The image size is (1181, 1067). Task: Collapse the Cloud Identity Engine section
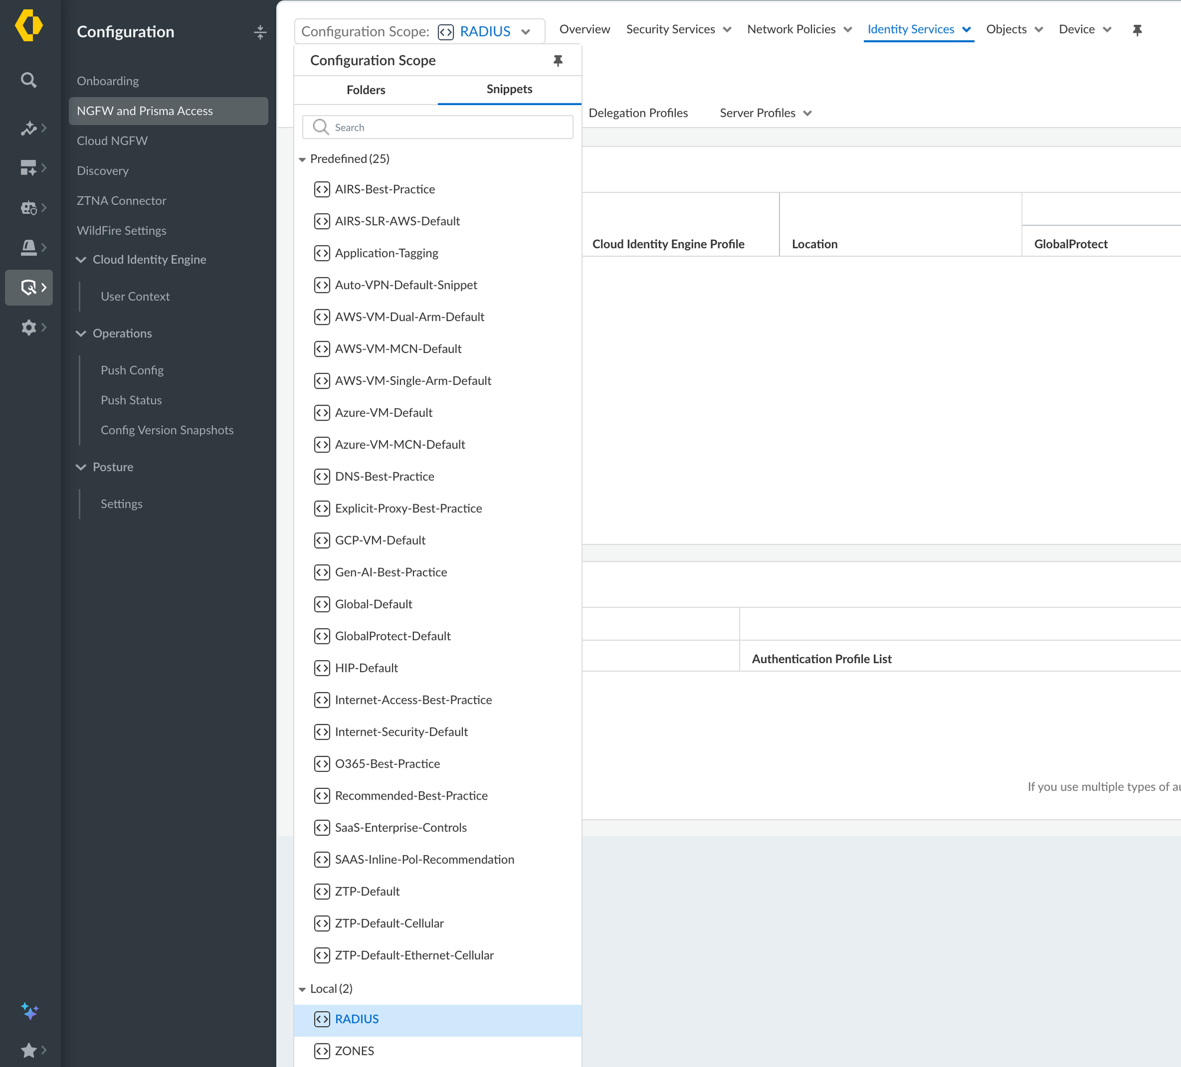click(x=81, y=259)
